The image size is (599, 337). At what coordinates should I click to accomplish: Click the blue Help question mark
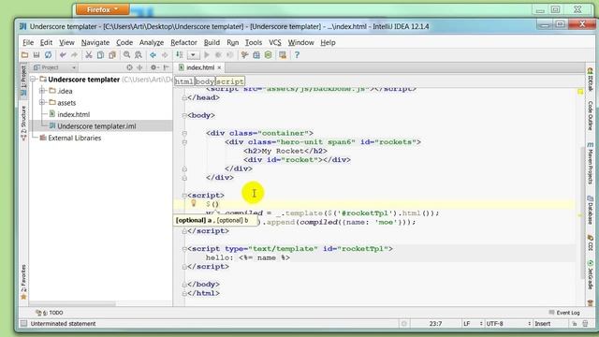(x=297, y=55)
